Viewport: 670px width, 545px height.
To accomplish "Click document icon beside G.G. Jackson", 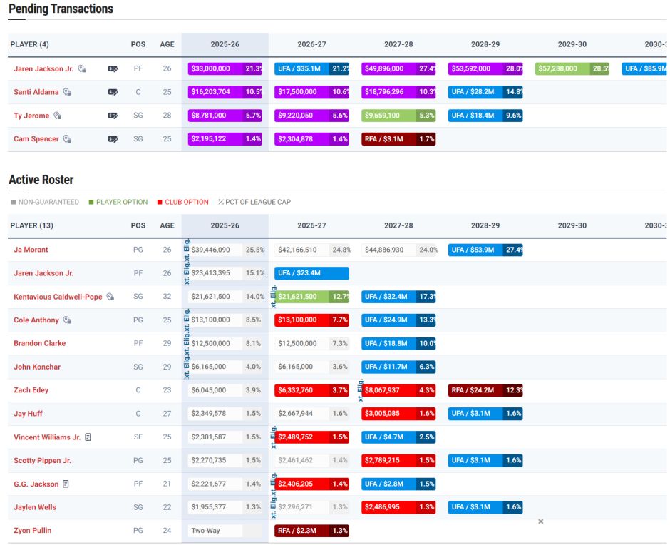I will tap(66, 484).
